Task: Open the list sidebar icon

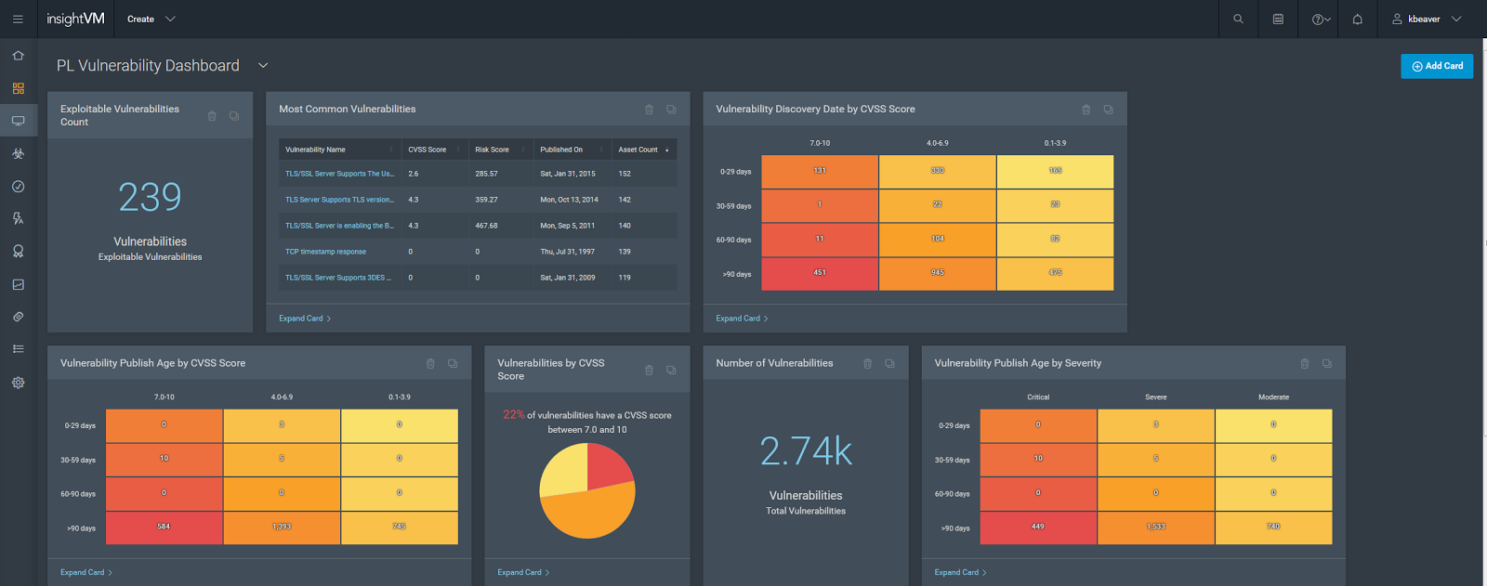Action: click(x=18, y=349)
